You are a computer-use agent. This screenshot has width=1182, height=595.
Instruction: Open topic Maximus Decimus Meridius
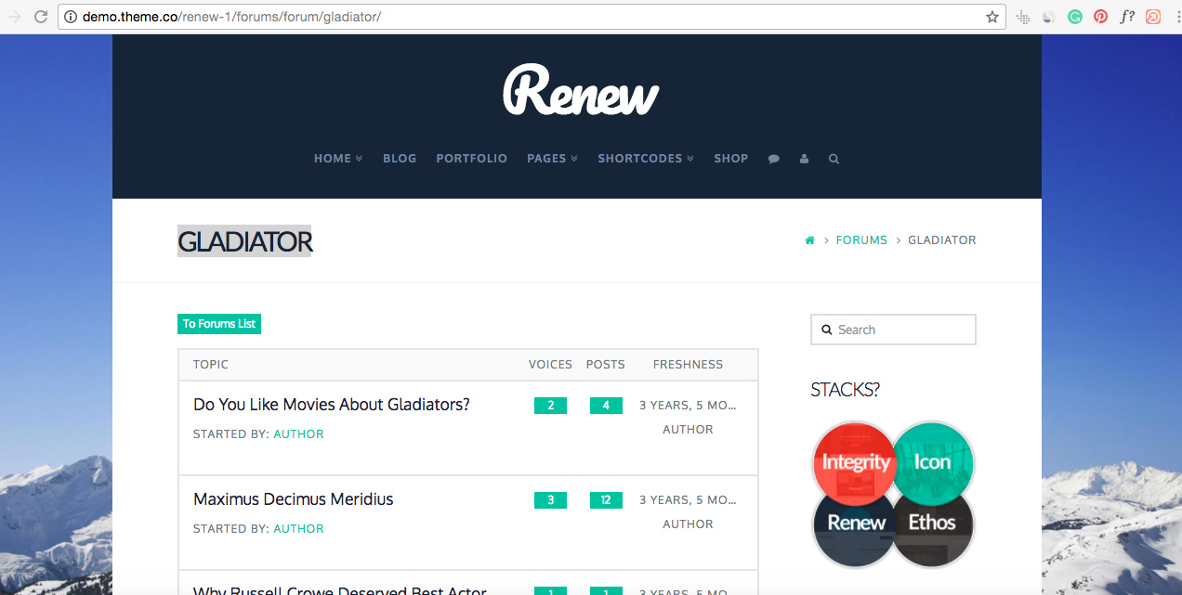click(294, 499)
